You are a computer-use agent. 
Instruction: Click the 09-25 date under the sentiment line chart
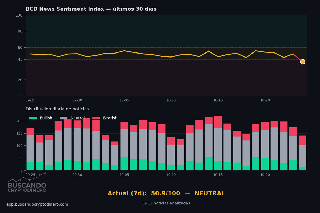click(30, 100)
